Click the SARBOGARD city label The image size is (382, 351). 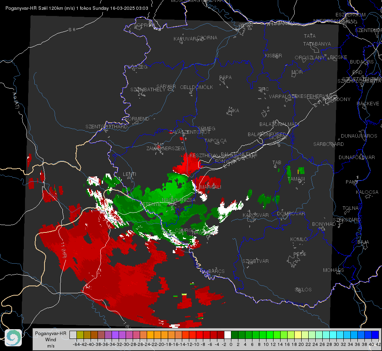tap(329, 144)
